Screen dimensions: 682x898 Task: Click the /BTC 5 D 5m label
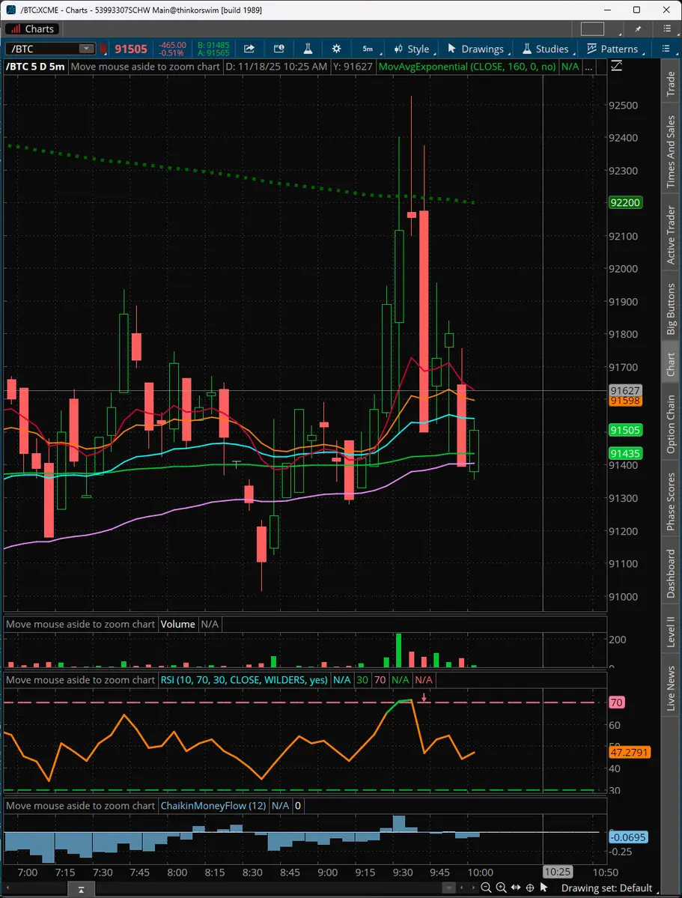click(x=35, y=67)
